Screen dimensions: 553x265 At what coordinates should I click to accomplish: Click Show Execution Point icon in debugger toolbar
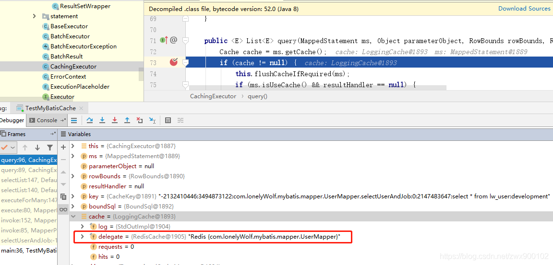74,120
